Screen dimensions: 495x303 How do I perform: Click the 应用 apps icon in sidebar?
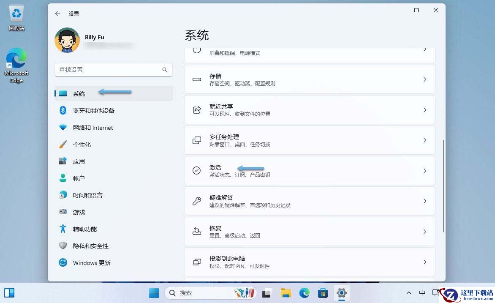click(x=63, y=161)
